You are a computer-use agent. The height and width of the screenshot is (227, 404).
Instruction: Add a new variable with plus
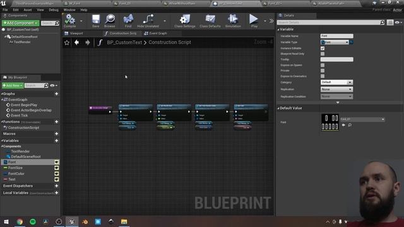point(56,141)
